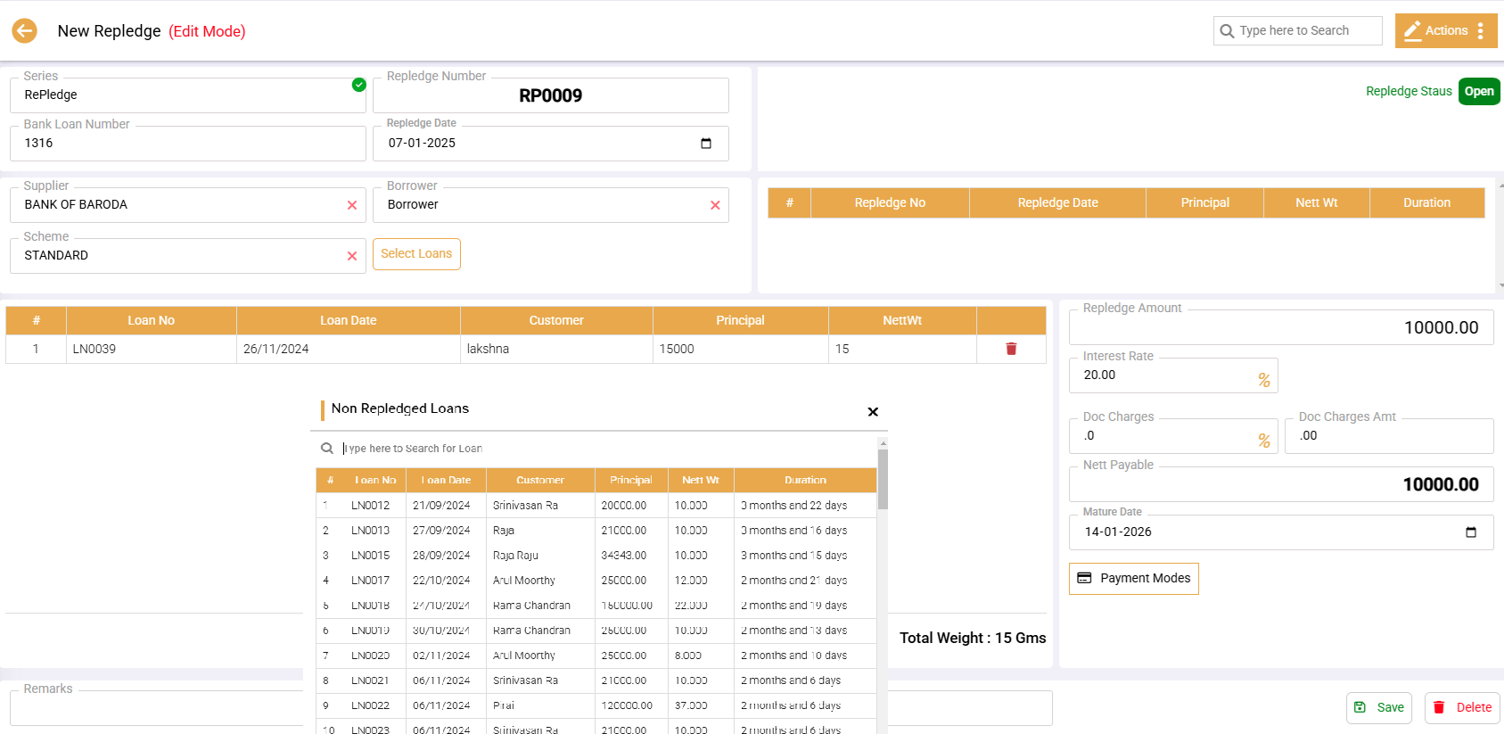Focus the Type here to Search box
The height and width of the screenshot is (734, 1504).
click(x=1298, y=31)
